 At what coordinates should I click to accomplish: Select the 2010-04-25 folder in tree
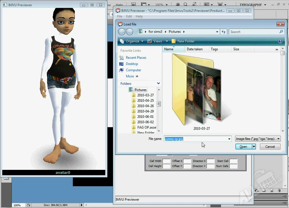tap(145, 101)
